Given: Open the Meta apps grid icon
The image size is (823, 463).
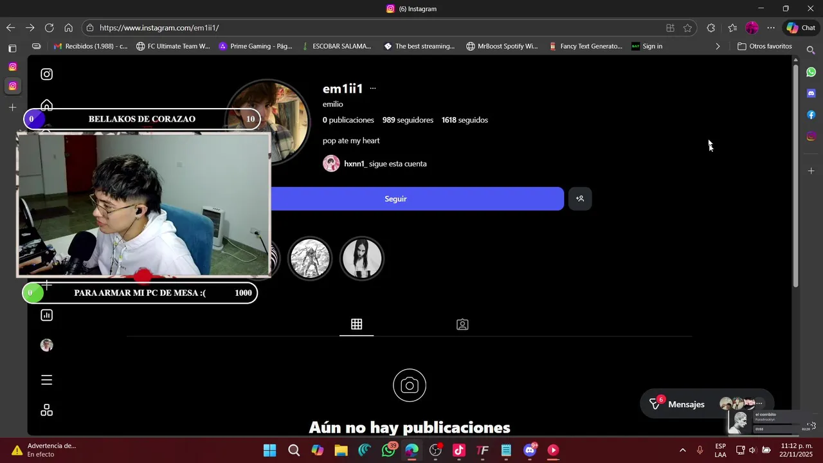Looking at the screenshot, I should (x=47, y=410).
